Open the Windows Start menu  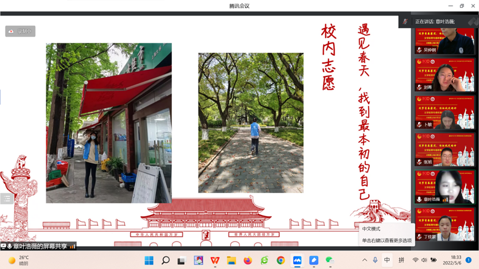[x=149, y=260]
